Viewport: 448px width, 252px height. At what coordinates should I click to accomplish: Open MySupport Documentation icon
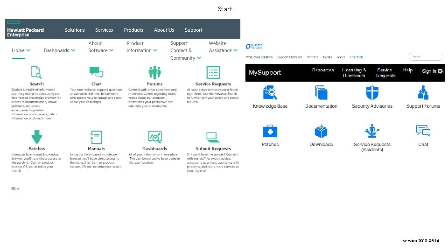tap(321, 92)
